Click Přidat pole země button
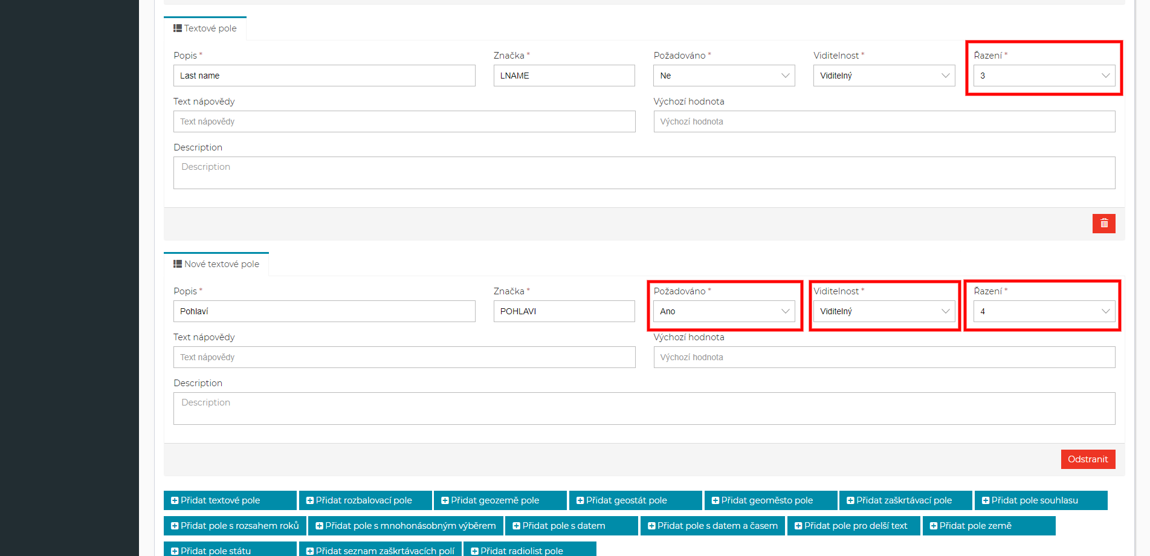This screenshot has height=556, width=1150. 989,526
